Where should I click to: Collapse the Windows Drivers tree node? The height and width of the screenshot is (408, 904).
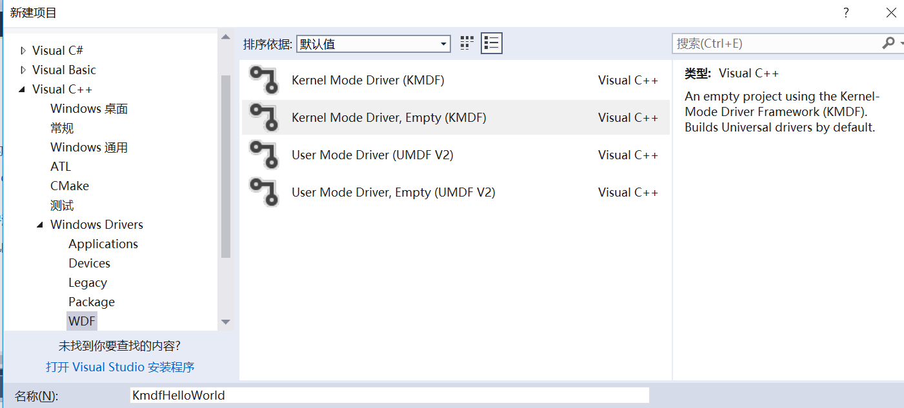pyautogui.click(x=41, y=225)
